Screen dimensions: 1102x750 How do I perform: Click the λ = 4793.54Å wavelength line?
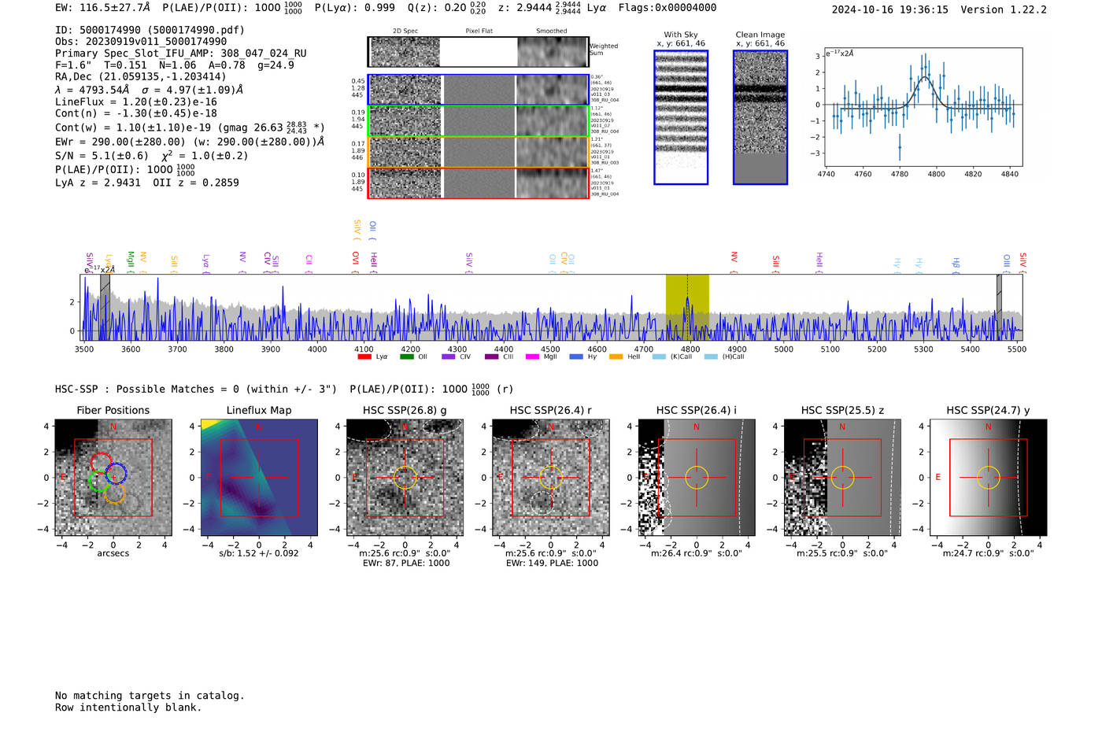click(x=149, y=90)
